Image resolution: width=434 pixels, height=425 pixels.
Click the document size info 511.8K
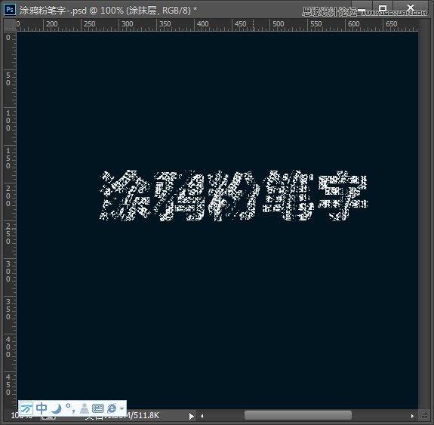(146, 416)
